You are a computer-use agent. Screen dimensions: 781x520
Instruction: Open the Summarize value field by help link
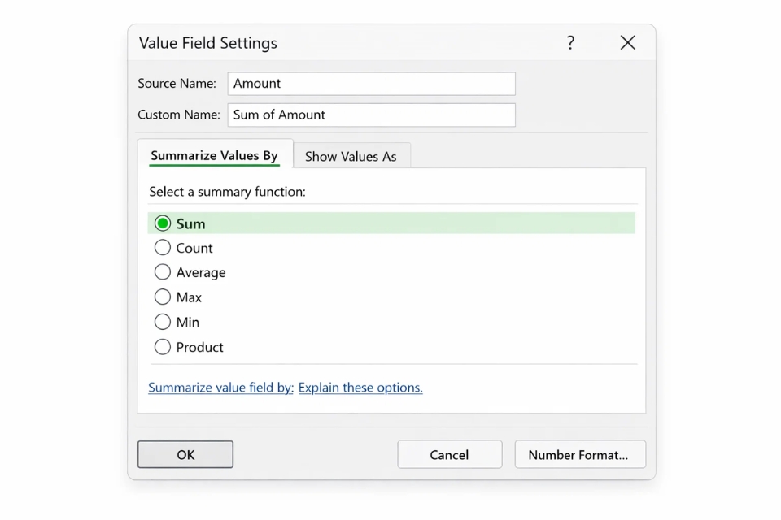point(220,388)
